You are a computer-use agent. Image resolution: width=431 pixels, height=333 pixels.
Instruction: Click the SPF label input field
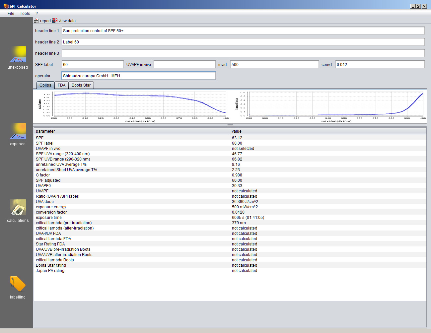pyautogui.click(x=93, y=65)
